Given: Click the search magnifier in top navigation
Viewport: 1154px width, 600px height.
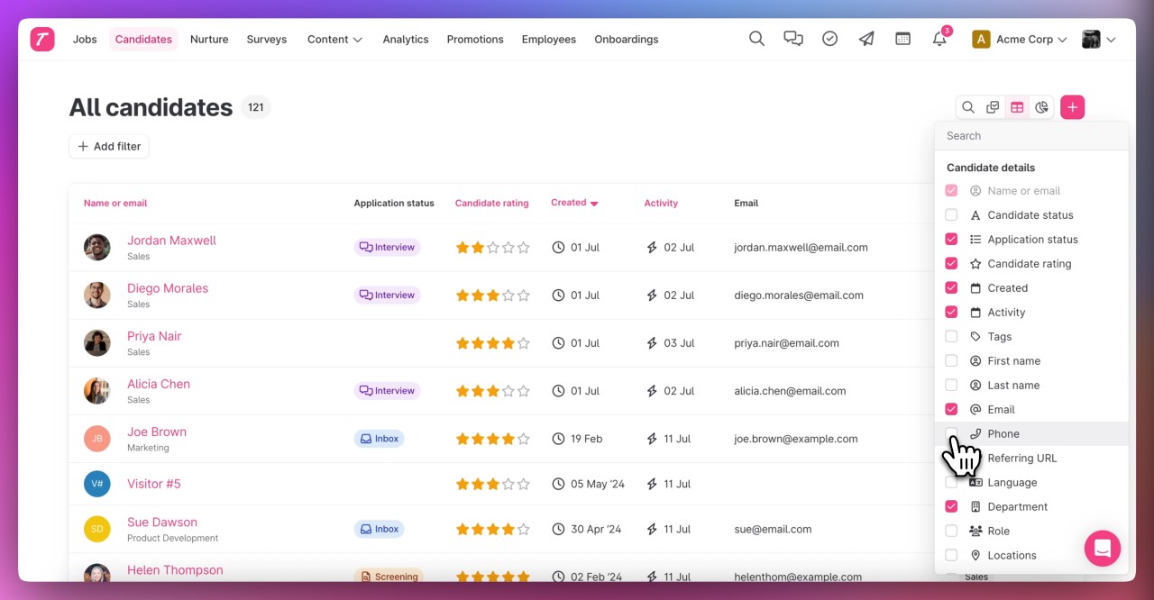Looking at the screenshot, I should pyautogui.click(x=756, y=39).
